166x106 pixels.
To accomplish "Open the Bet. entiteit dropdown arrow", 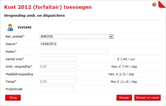I will 111,37.
